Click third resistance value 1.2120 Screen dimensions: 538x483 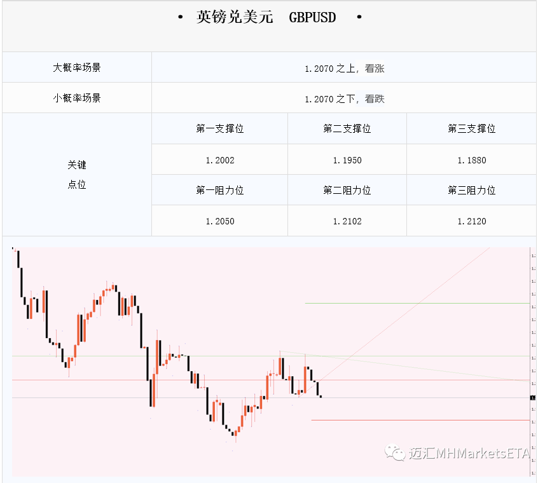tap(472, 221)
